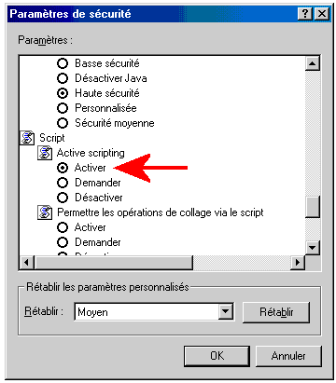Select Basse sécurité radio button
This screenshot has width=336, height=383.
(63, 63)
